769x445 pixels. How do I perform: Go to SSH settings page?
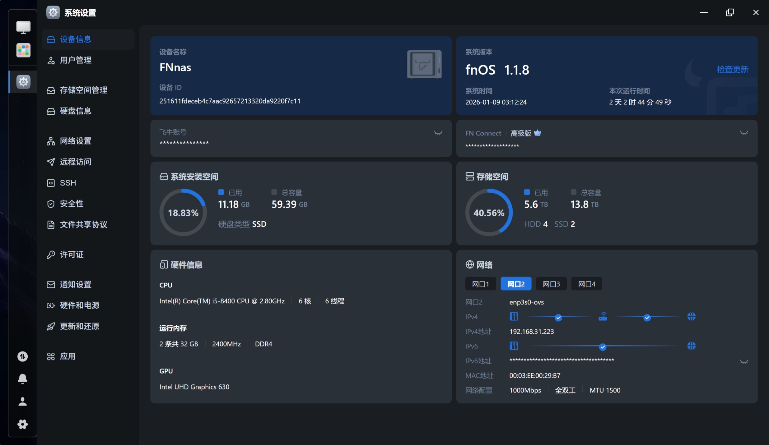pyautogui.click(x=68, y=183)
